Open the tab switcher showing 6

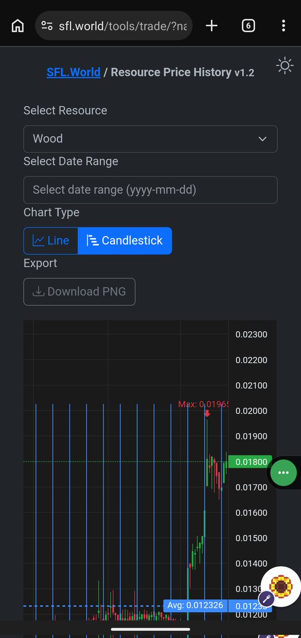pos(248,26)
